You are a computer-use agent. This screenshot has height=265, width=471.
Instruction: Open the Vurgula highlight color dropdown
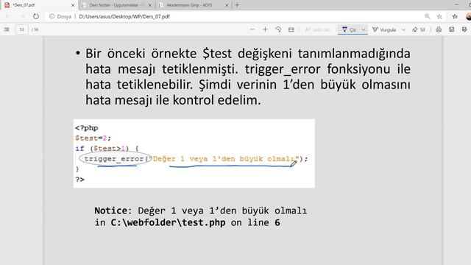pos(403,29)
